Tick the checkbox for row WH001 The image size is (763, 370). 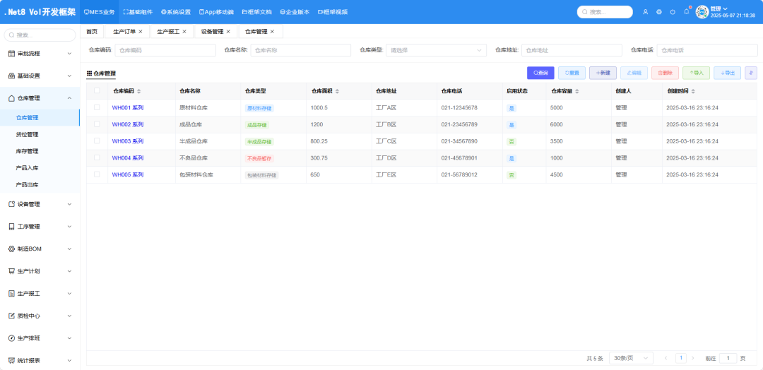[x=97, y=107]
